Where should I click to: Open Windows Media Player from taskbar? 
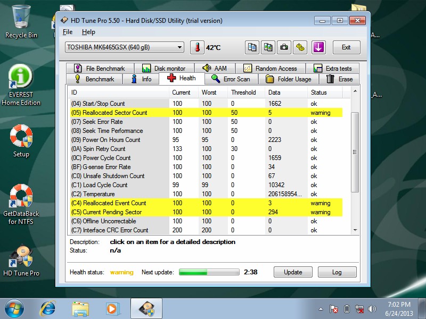click(112, 309)
